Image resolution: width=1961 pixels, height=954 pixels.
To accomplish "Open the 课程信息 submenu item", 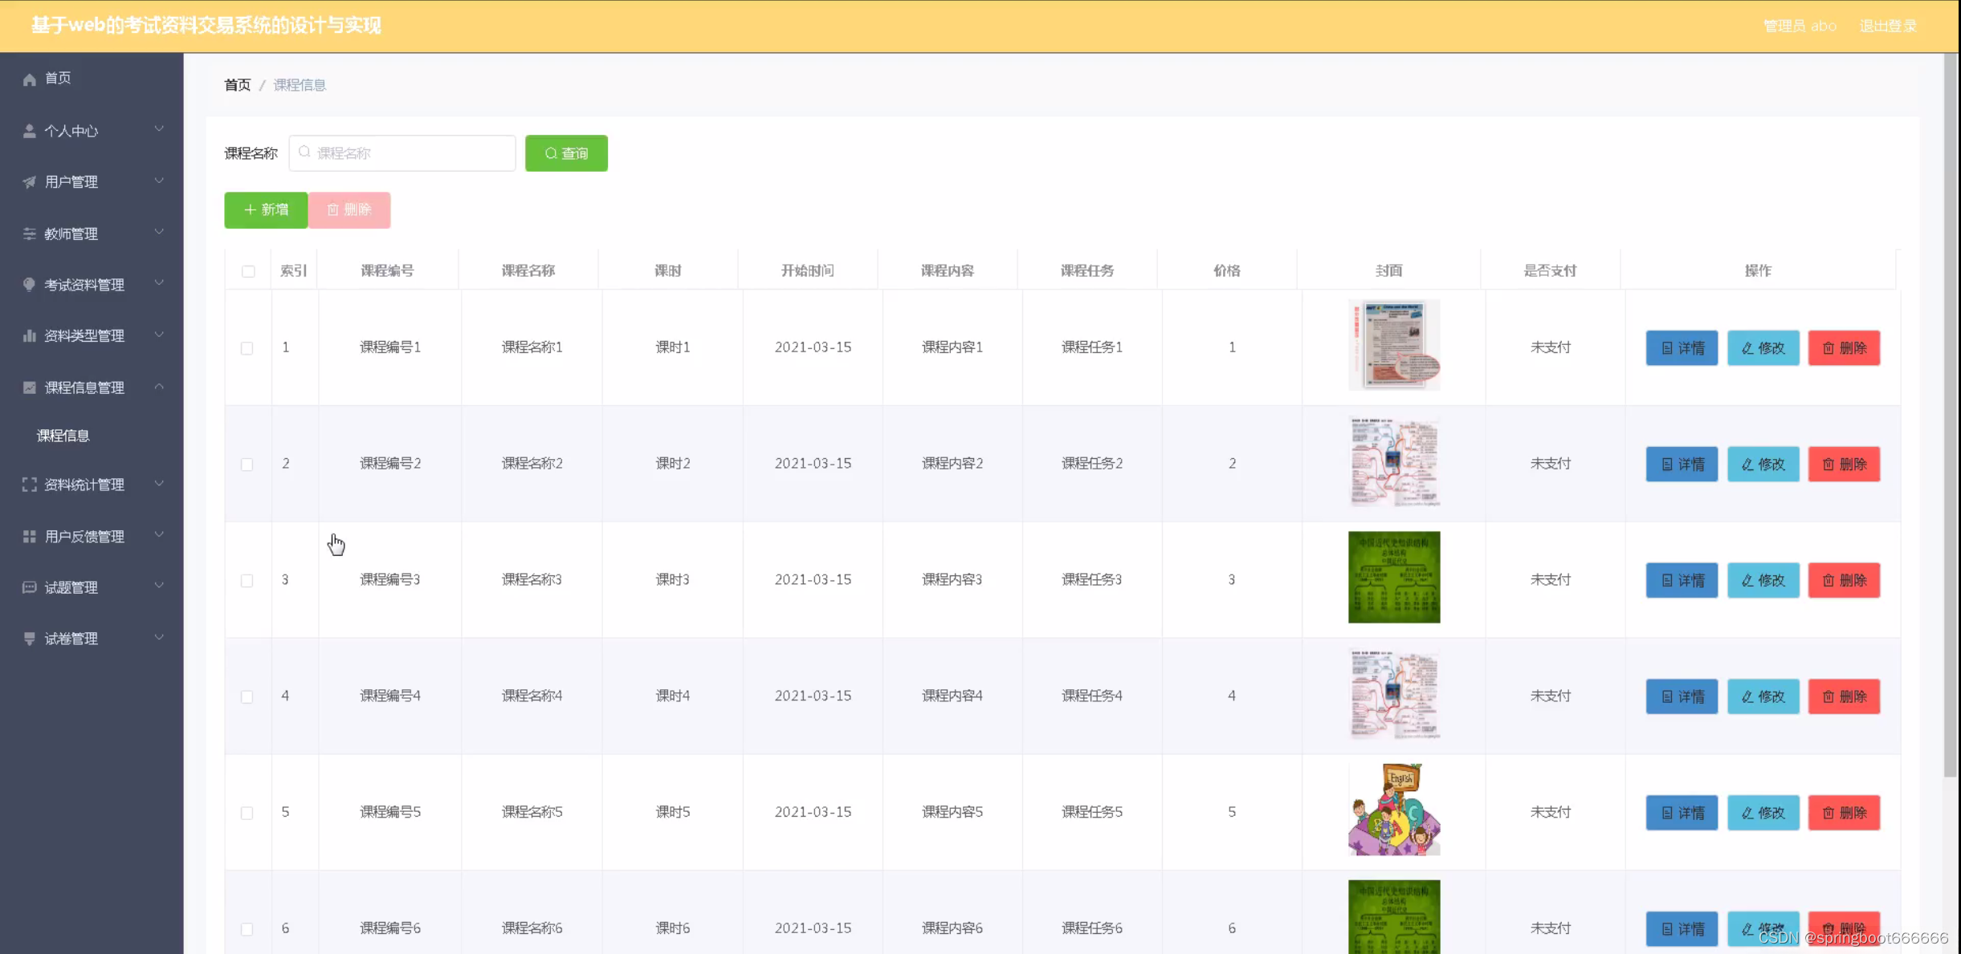I will (x=63, y=436).
